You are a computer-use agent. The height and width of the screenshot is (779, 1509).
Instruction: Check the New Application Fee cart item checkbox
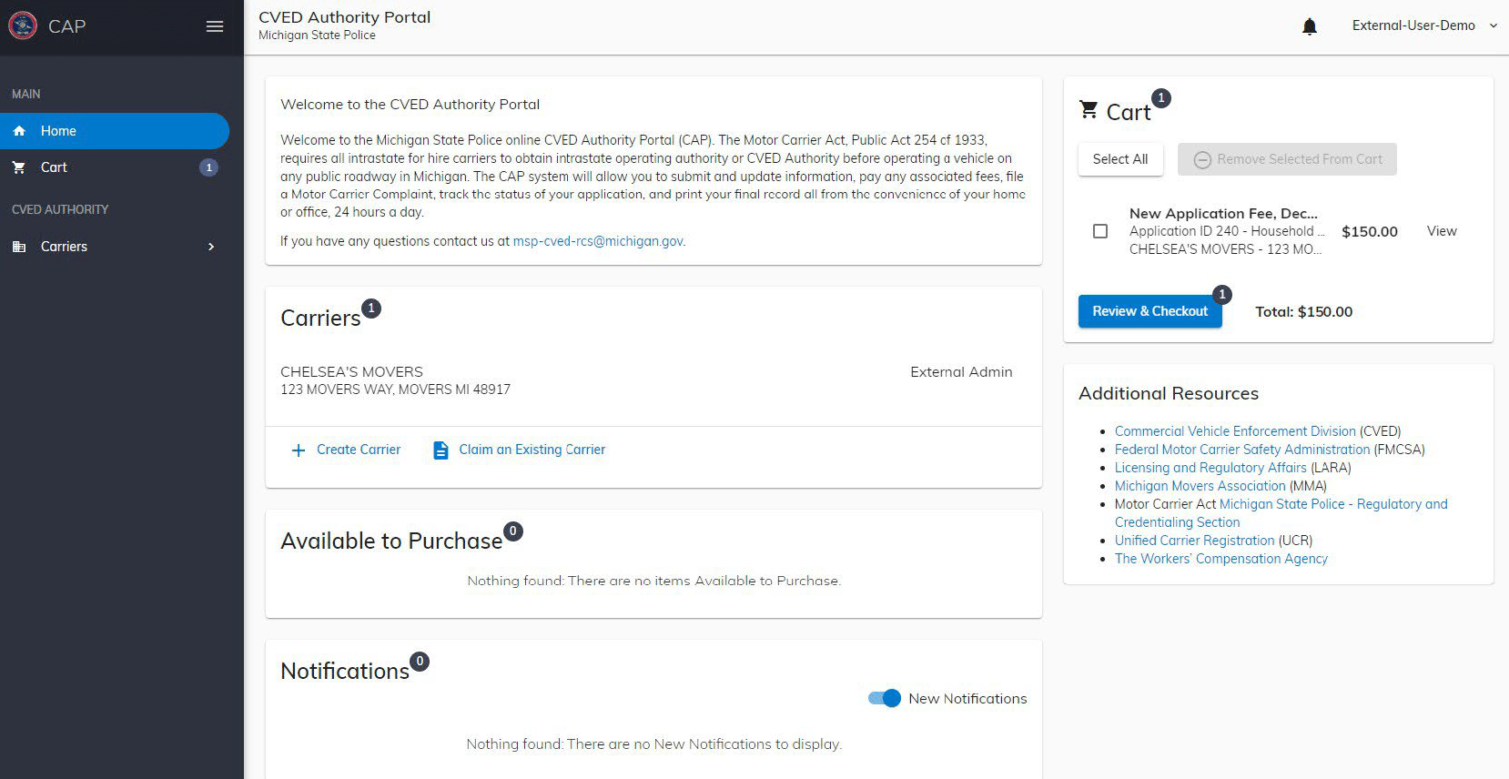point(1100,231)
